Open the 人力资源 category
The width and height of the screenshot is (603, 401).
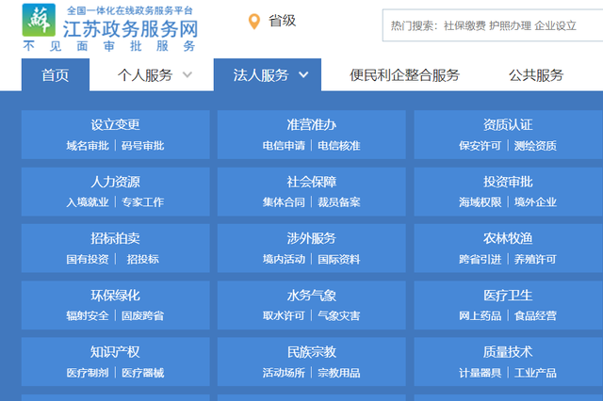115,182
